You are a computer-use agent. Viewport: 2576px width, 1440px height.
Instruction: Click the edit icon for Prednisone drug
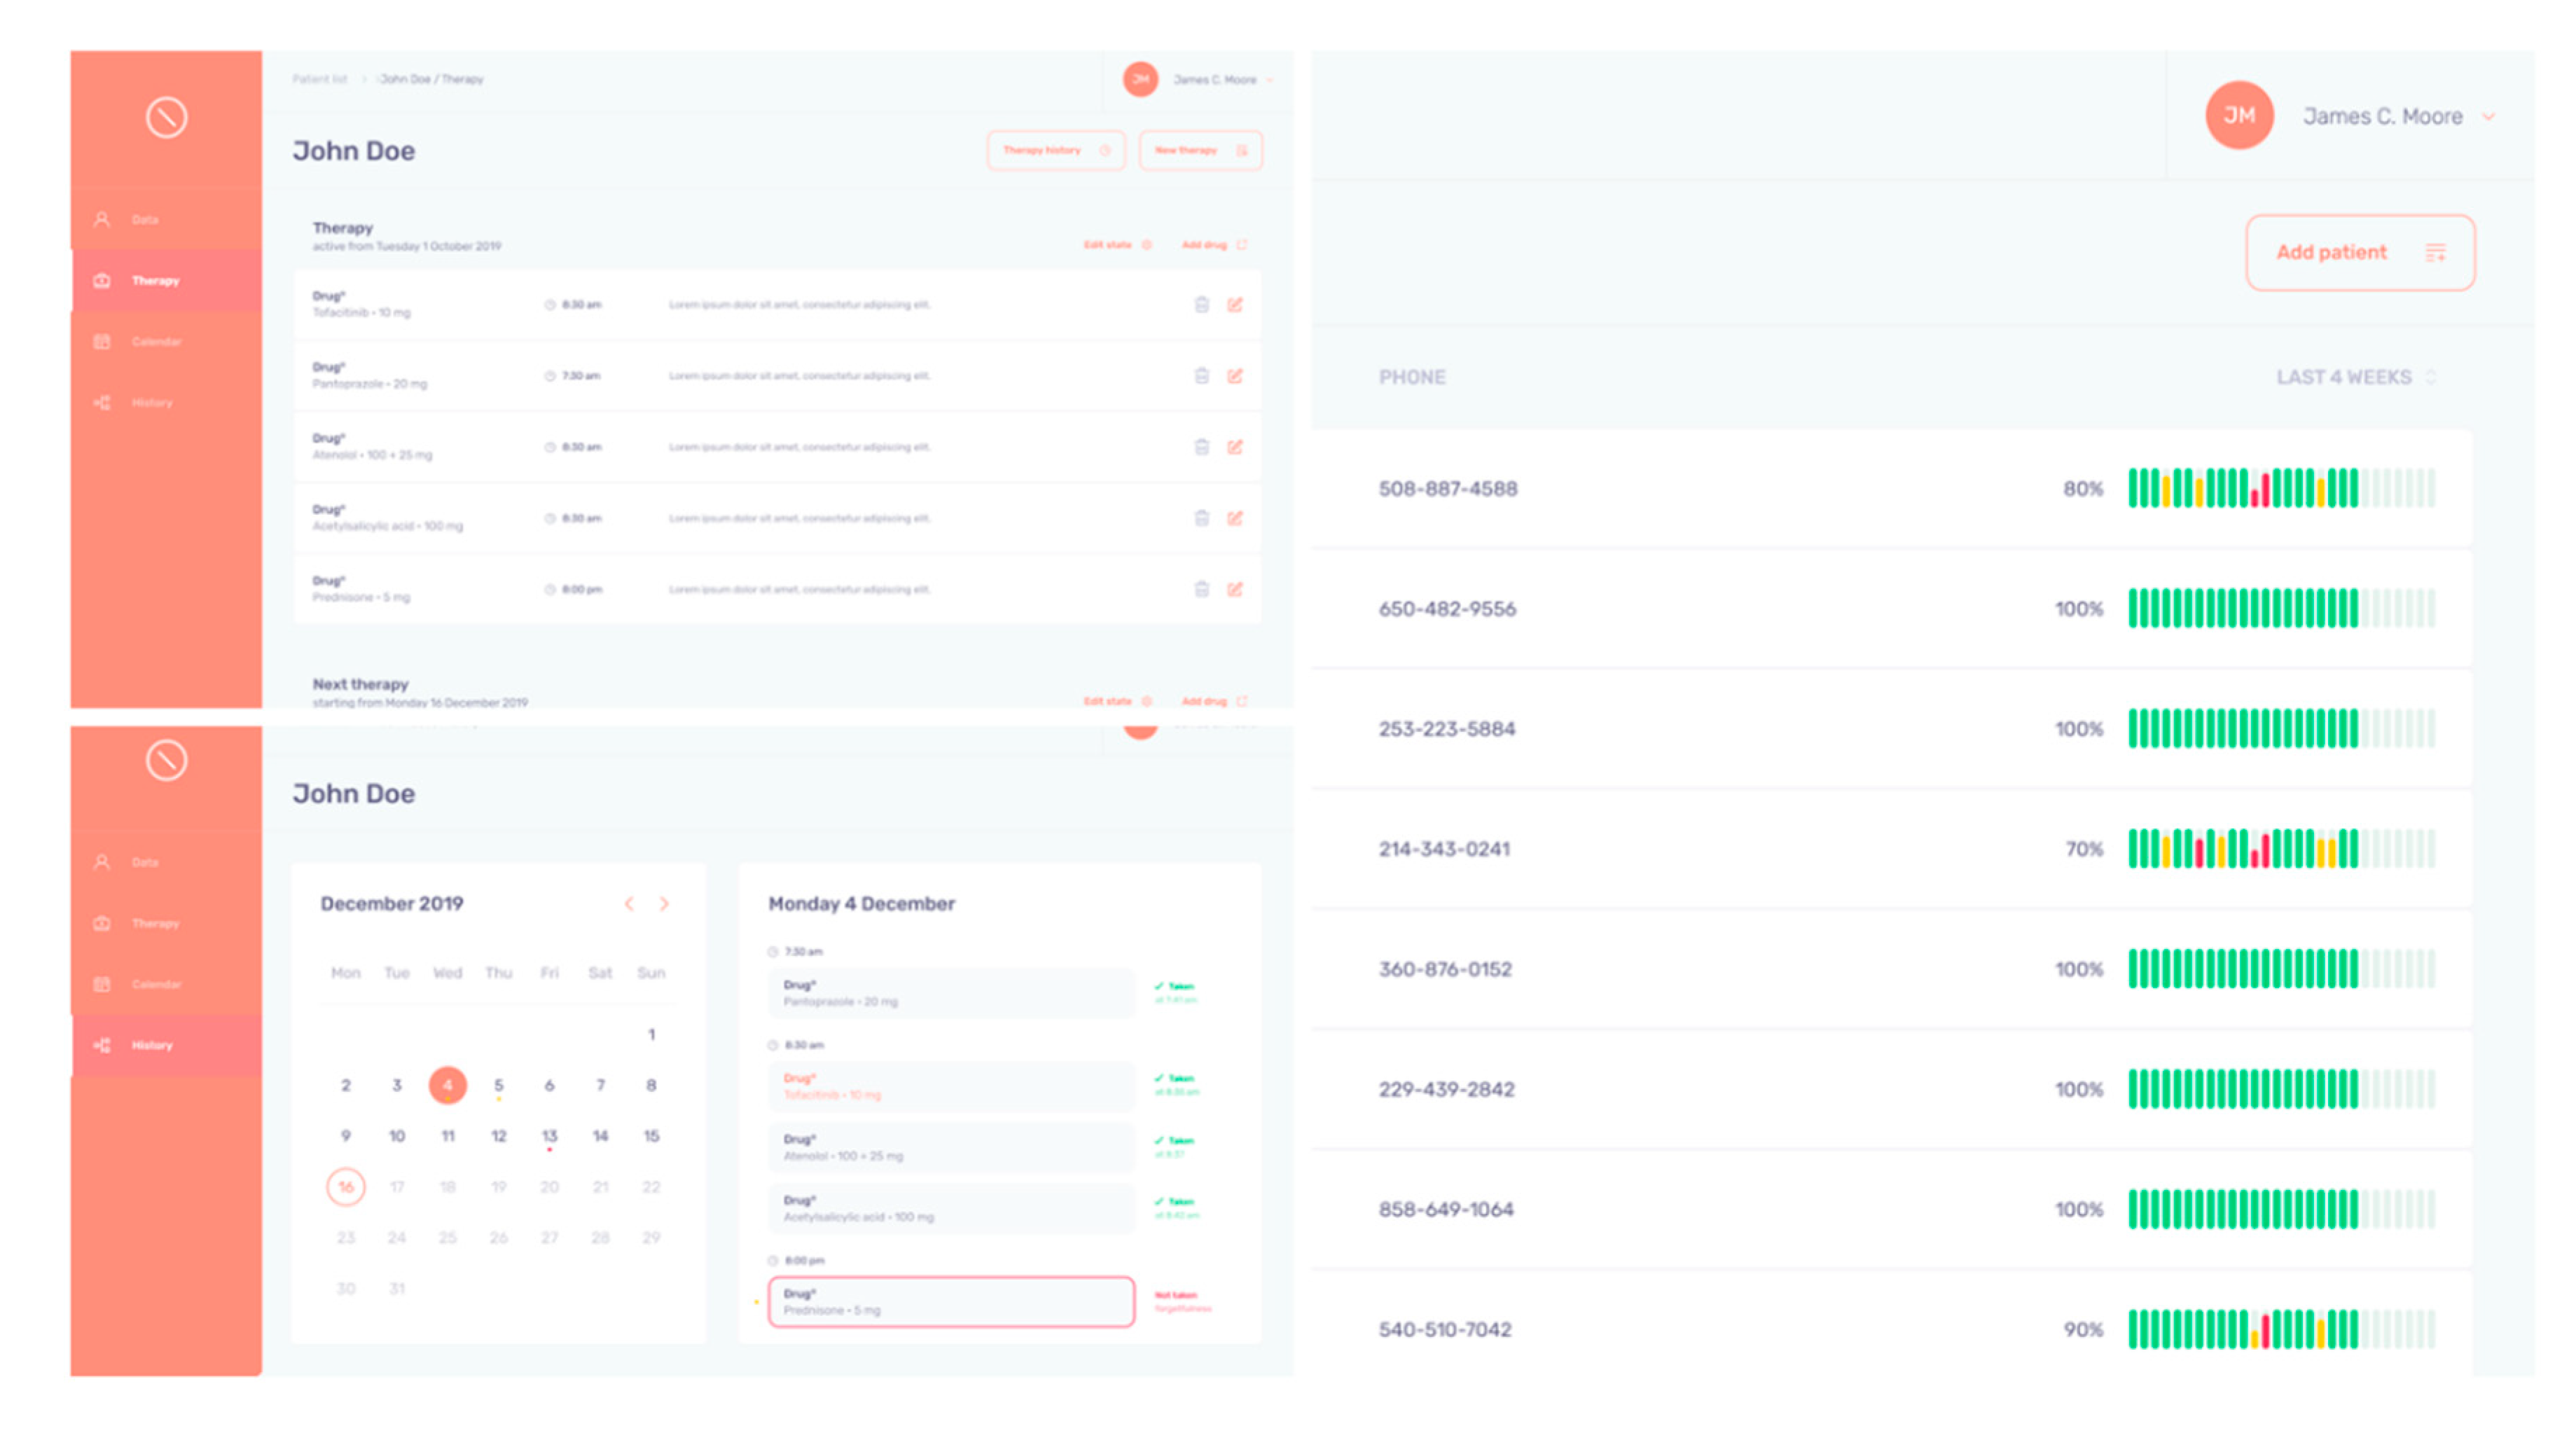(1235, 590)
